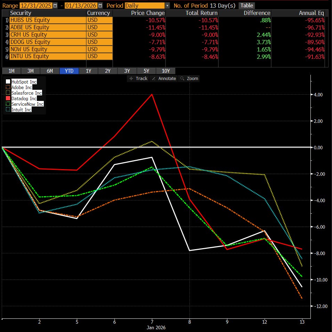Select the 2Y range tab

click(x=108, y=71)
